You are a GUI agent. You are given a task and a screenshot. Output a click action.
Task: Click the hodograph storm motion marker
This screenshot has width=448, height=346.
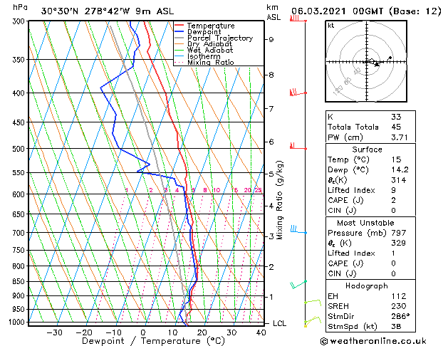(377, 65)
